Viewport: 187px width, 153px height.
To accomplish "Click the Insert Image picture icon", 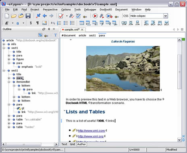I will pyautogui.click(x=44, y=23).
